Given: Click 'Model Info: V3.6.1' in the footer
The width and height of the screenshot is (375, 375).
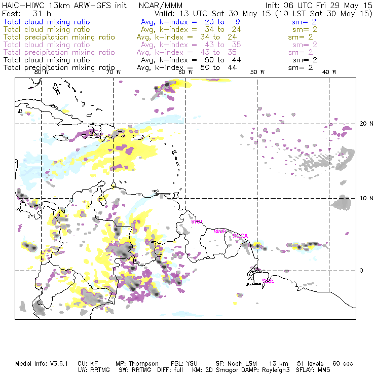Looking at the screenshot, I should pyautogui.click(x=42, y=364).
